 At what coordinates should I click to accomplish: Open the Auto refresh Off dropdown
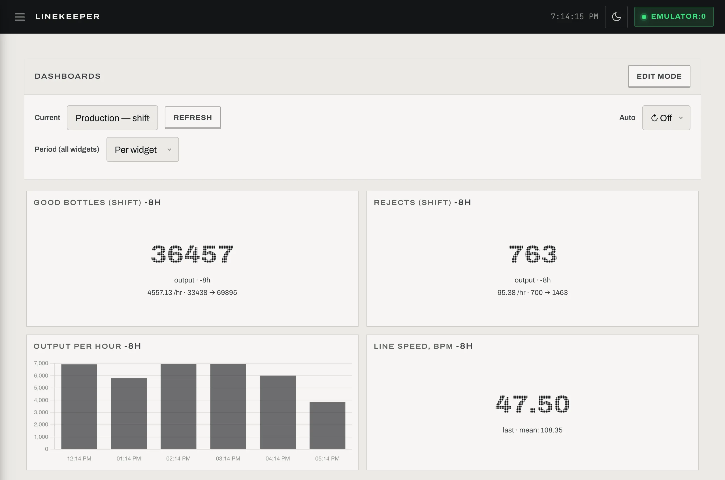point(666,118)
